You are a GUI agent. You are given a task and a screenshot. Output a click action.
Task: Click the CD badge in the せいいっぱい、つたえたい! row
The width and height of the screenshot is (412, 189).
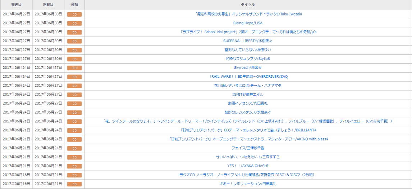(74, 157)
